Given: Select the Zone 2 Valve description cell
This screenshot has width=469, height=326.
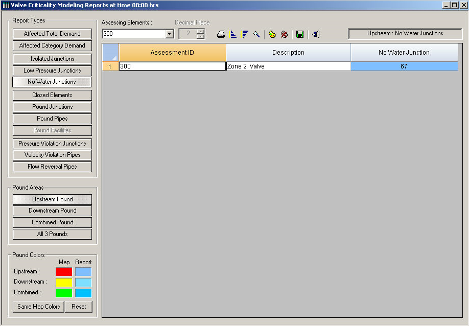Looking at the screenshot, I should (288, 66).
